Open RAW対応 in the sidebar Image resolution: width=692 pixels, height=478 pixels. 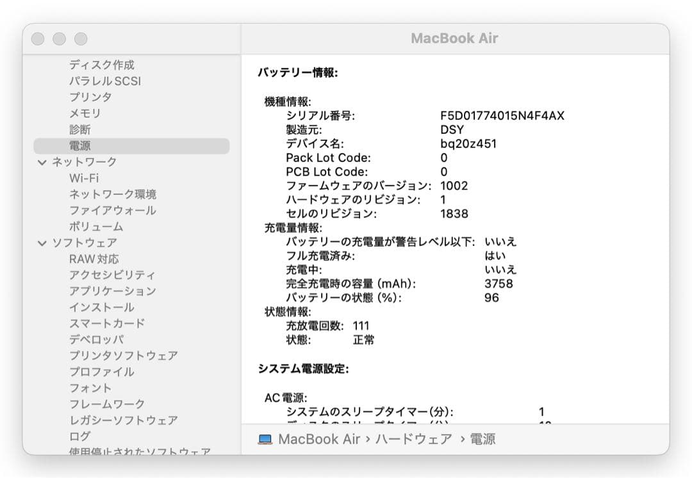(94, 259)
